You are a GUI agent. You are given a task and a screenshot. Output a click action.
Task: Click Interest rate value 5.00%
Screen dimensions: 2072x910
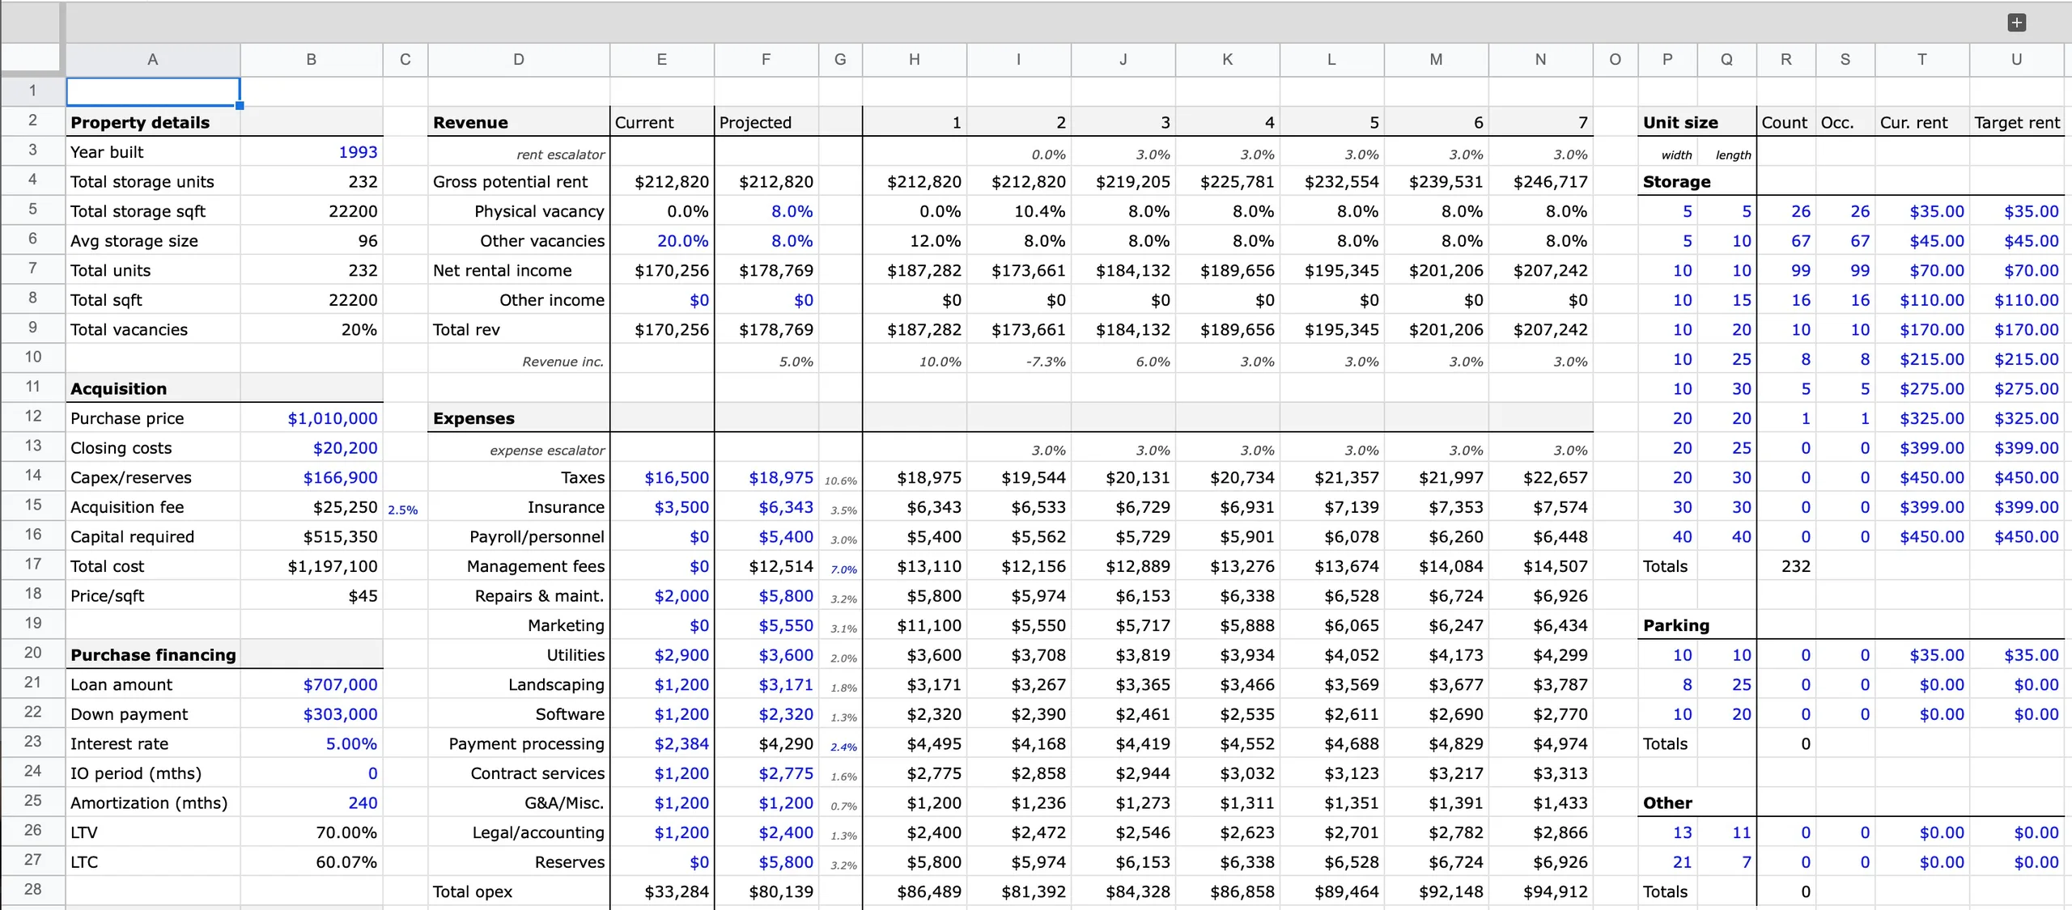point(351,743)
